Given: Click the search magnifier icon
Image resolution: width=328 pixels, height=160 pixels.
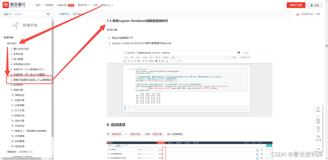Looking at the screenshot, I should [48, 14].
